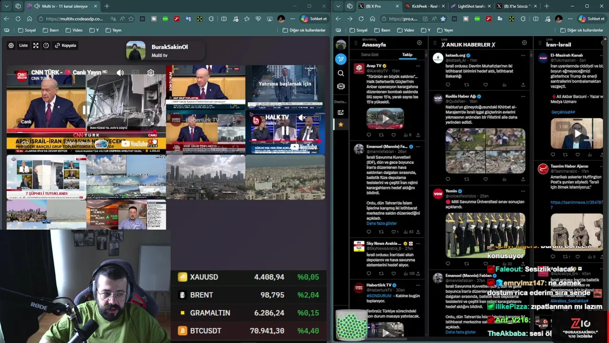Select the Habertürk TV stream tile
Screen dimensions: 609x343
coord(206,133)
